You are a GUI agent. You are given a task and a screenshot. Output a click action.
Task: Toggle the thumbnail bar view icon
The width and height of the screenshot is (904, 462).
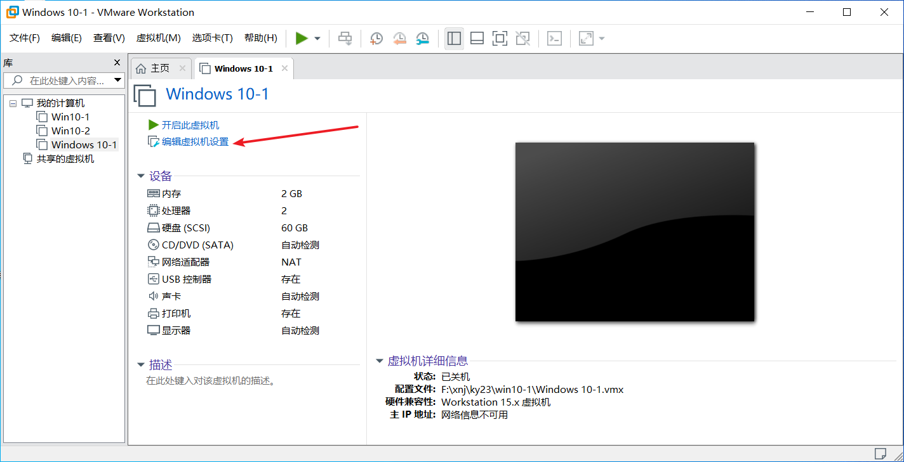click(x=477, y=39)
